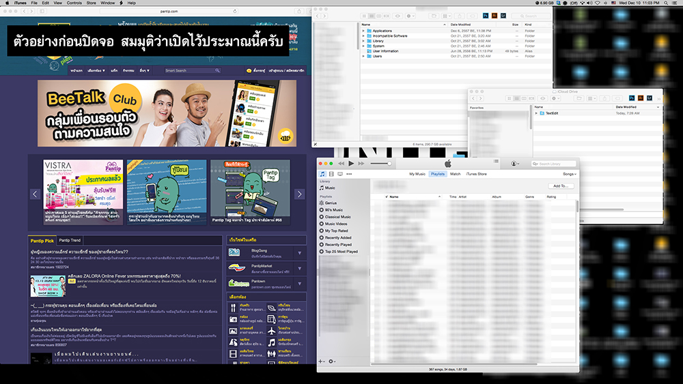The width and height of the screenshot is (683, 384).
Task: Open the Action gear menu in iCloud Drive window
Action: (555, 98)
